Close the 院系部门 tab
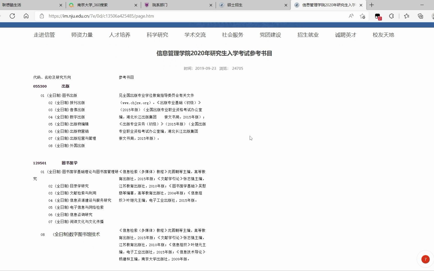 pos(211,5)
